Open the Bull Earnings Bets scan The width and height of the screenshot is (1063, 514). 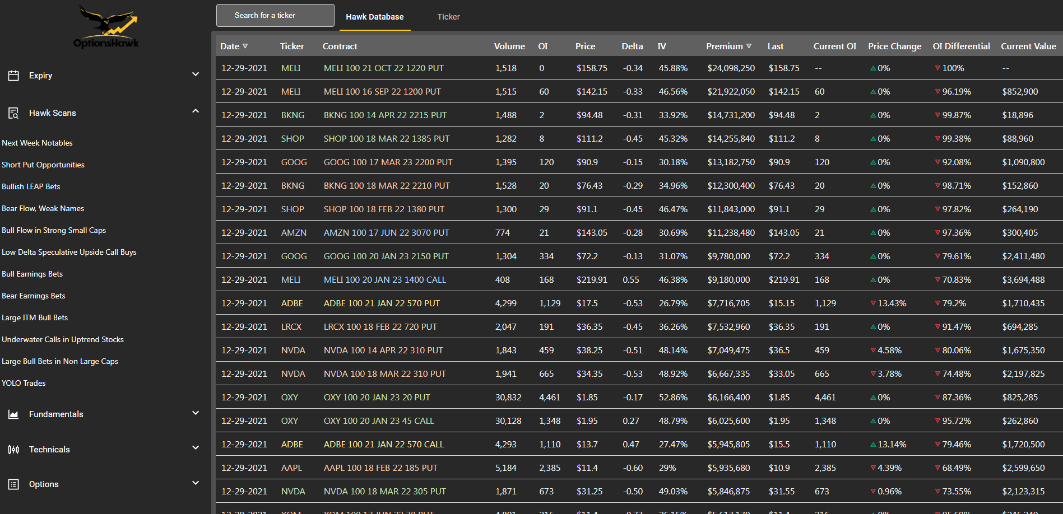[32, 274]
